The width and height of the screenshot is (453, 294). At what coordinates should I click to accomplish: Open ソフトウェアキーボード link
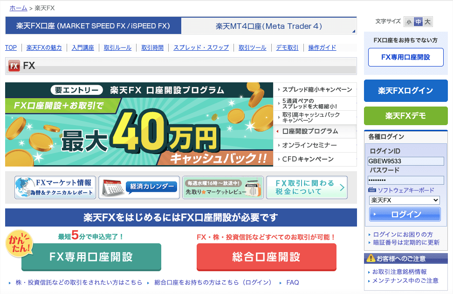pyautogui.click(x=406, y=190)
